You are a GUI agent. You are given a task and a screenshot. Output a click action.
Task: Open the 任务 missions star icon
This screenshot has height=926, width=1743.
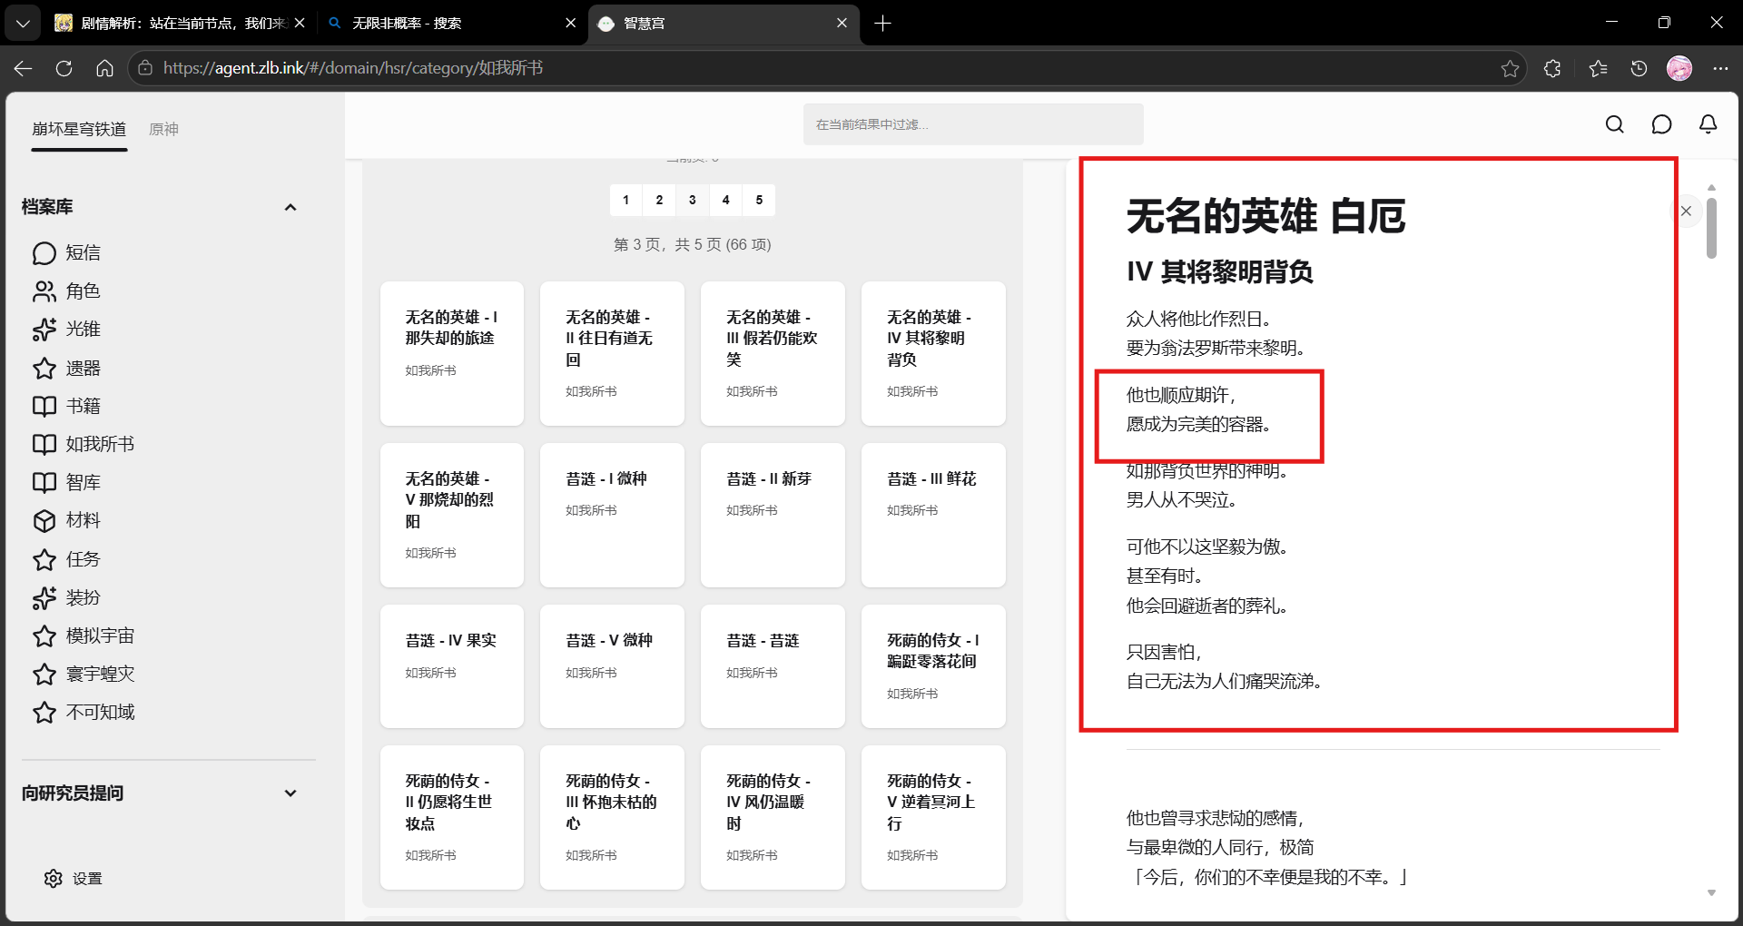44,559
